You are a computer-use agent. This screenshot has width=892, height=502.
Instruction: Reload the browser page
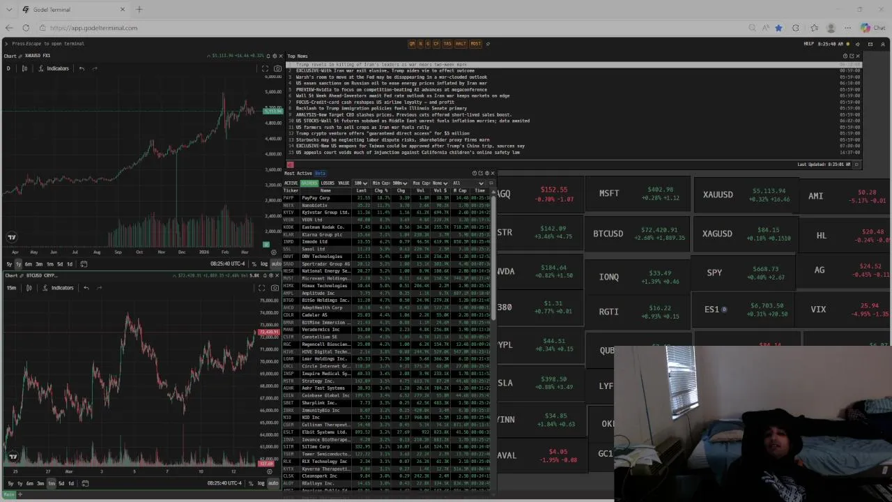26,28
